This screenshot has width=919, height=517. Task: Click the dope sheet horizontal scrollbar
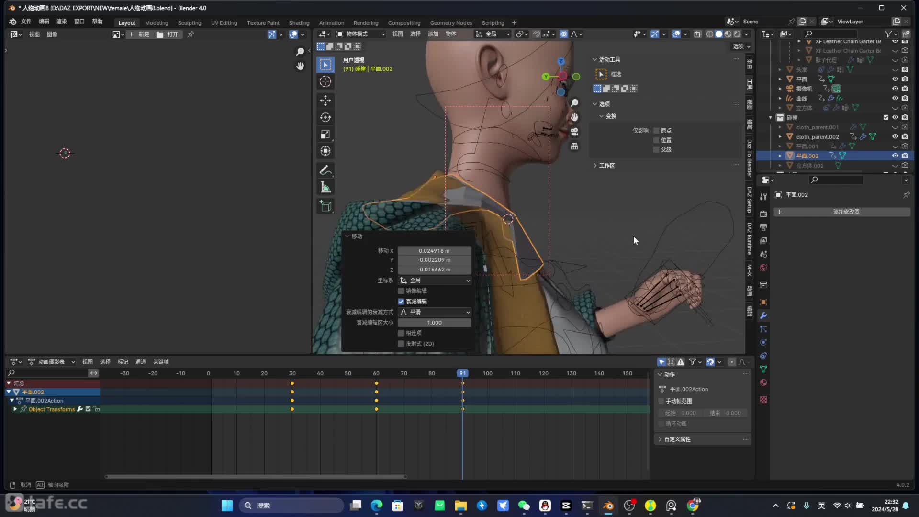(x=256, y=477)
